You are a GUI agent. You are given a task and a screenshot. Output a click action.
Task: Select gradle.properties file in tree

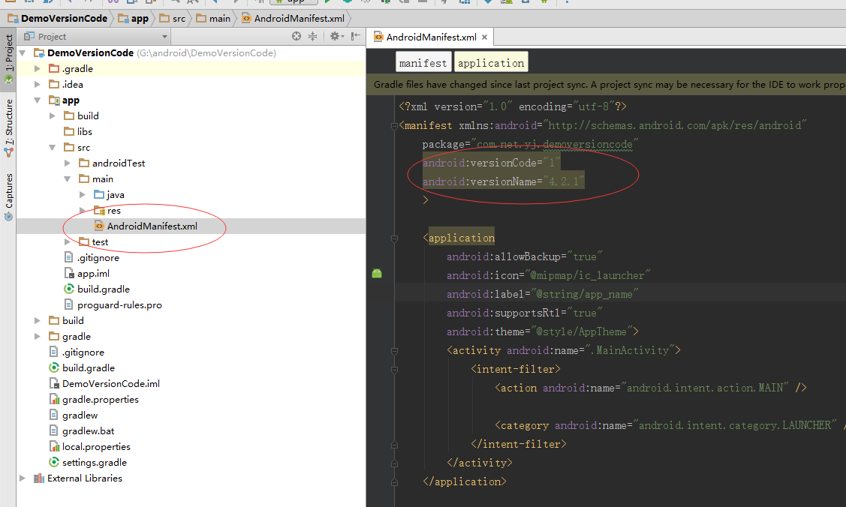click(101, 399)
